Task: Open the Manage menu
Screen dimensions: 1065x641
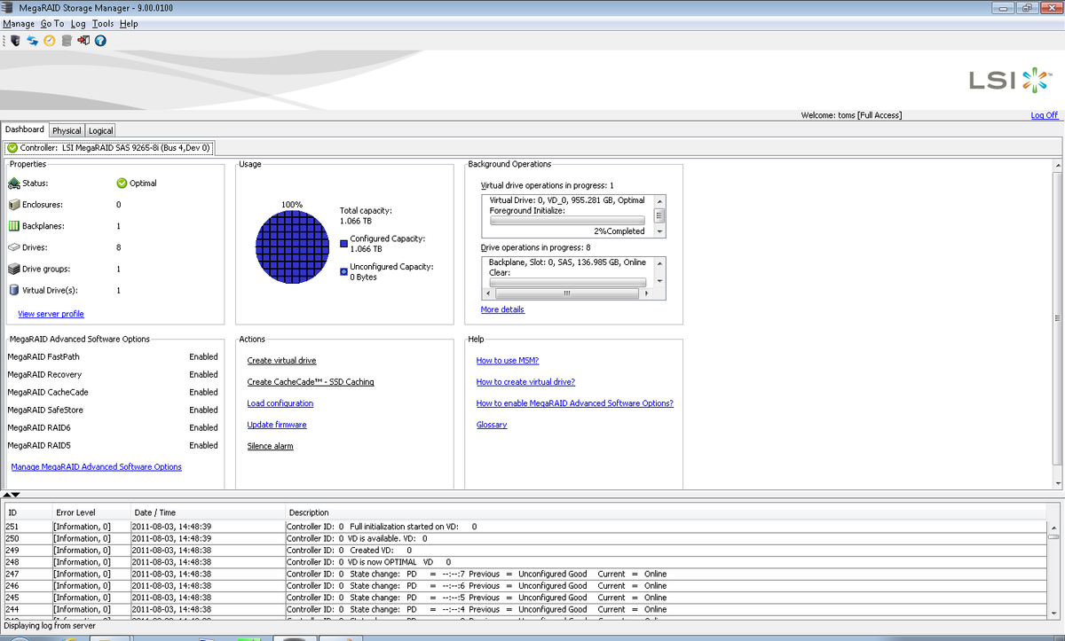Action: click(x=18, y=23)
